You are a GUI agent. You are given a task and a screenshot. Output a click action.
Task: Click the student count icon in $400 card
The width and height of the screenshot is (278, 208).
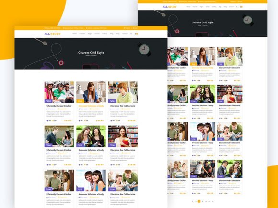click(111, 121)
